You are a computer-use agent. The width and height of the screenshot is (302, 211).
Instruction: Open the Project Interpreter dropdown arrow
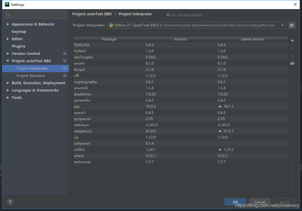point(282,25)
